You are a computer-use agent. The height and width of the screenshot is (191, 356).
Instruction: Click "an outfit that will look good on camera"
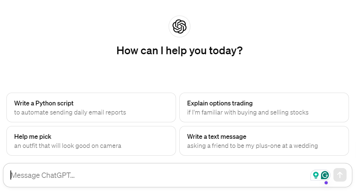(68, 146)
